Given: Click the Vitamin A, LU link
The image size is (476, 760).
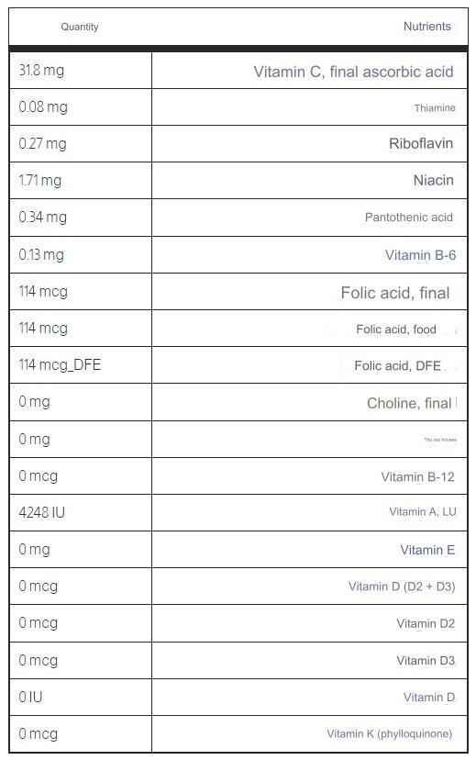Looking at the screenshot, I should click(422, 512).
